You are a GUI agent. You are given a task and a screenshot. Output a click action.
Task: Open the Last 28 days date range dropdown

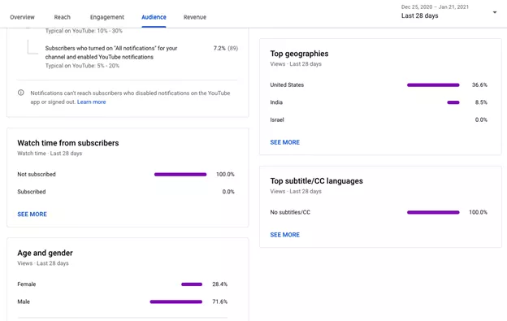click(x=448, y=12)
